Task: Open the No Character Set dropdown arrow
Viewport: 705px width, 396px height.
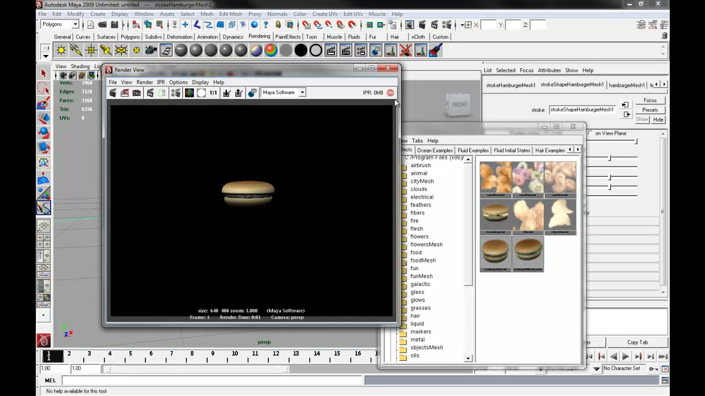Action: tap(596, 369)
